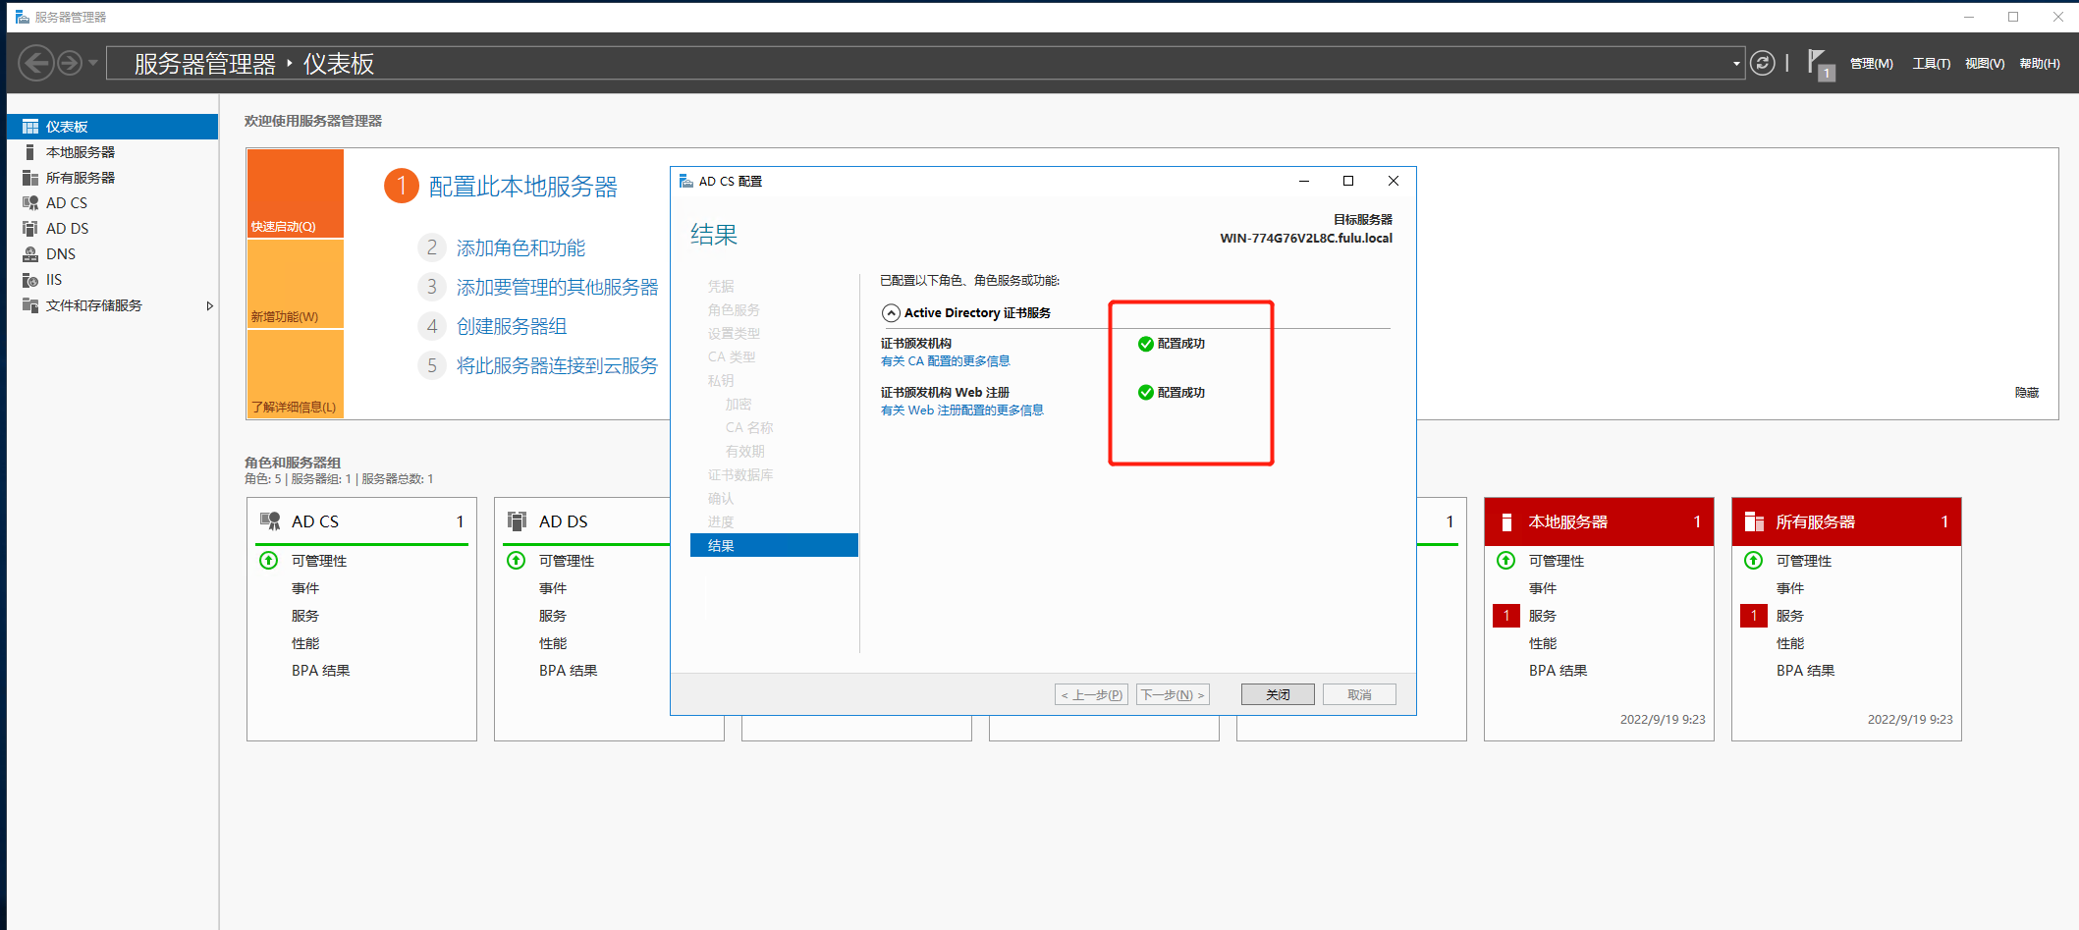
Task: Click the AD CS 配置 dialog title icon
Action: [x=686, y=182]
